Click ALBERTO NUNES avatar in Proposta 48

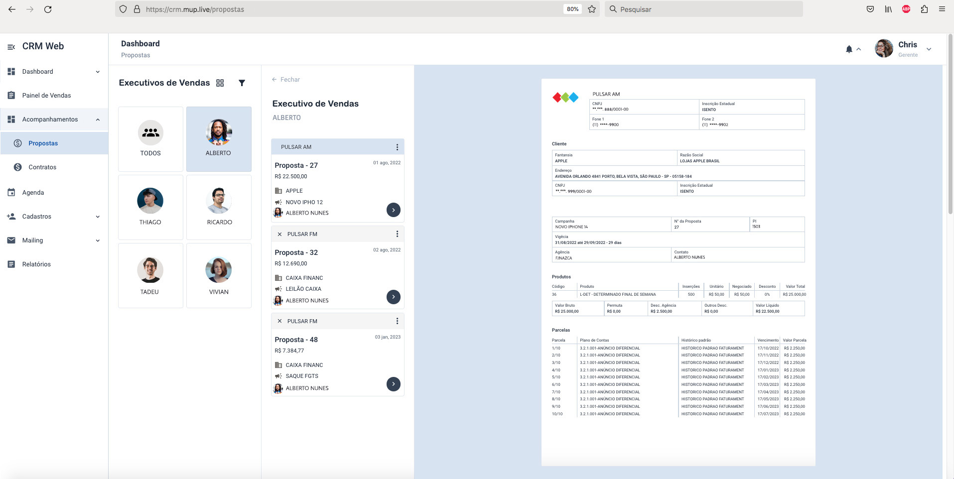(x=278, y=388)
